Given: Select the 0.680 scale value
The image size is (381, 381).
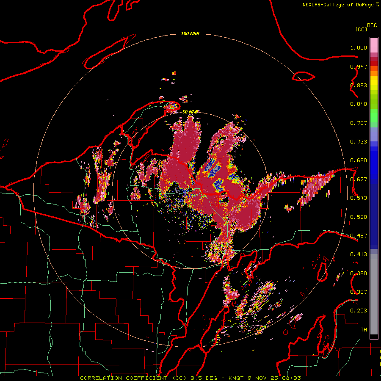Looking at the screenshot, I should click(359, 160).
